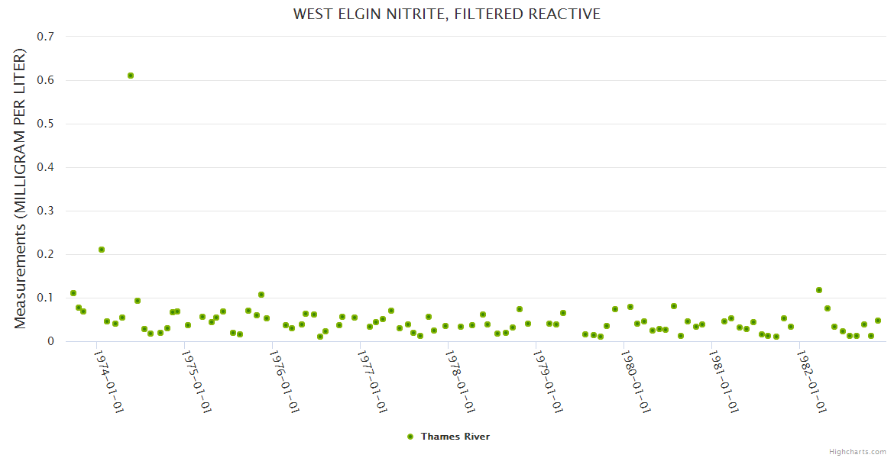This screenshot has width=894, height=458.
Task: Click the 1974-01-01 x-axis label
Action: [109, 382]
